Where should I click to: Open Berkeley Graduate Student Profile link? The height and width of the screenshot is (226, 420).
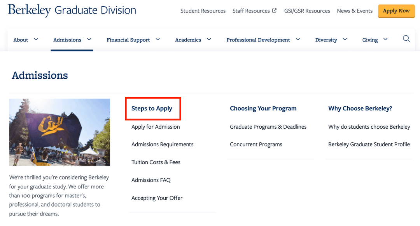click(x=369, y=144)
